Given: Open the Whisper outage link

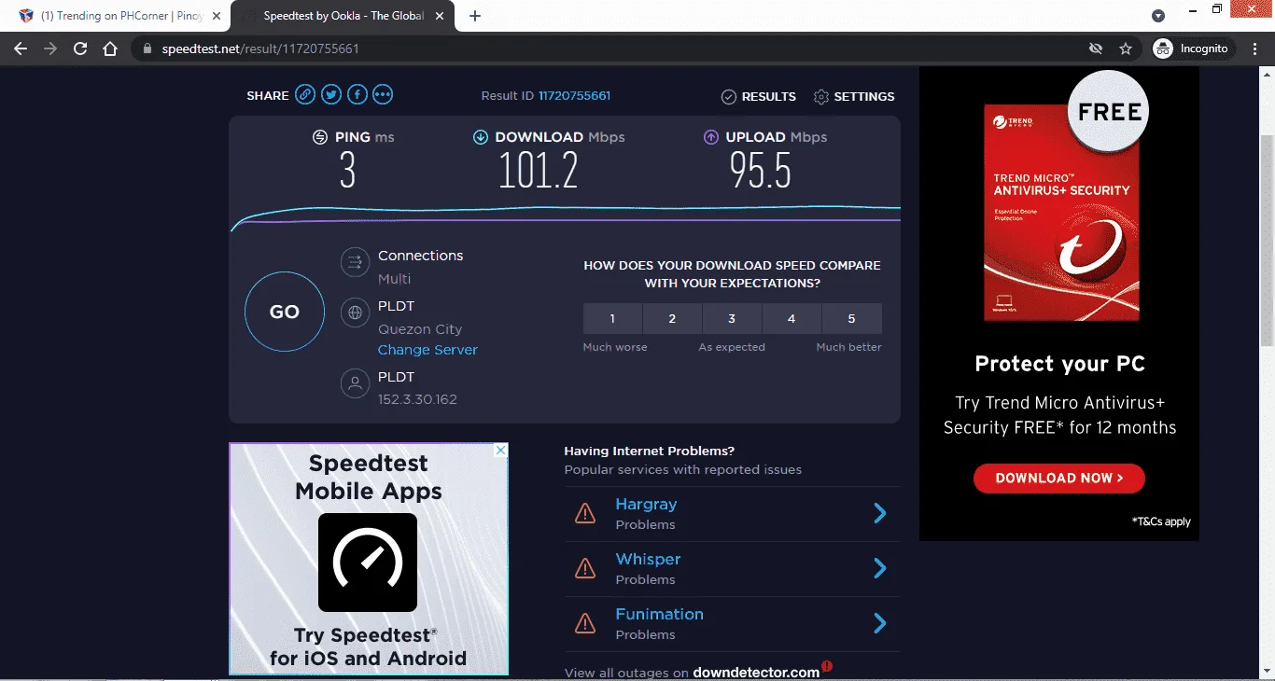Looking at the screenshot, I should pos(648,559).
